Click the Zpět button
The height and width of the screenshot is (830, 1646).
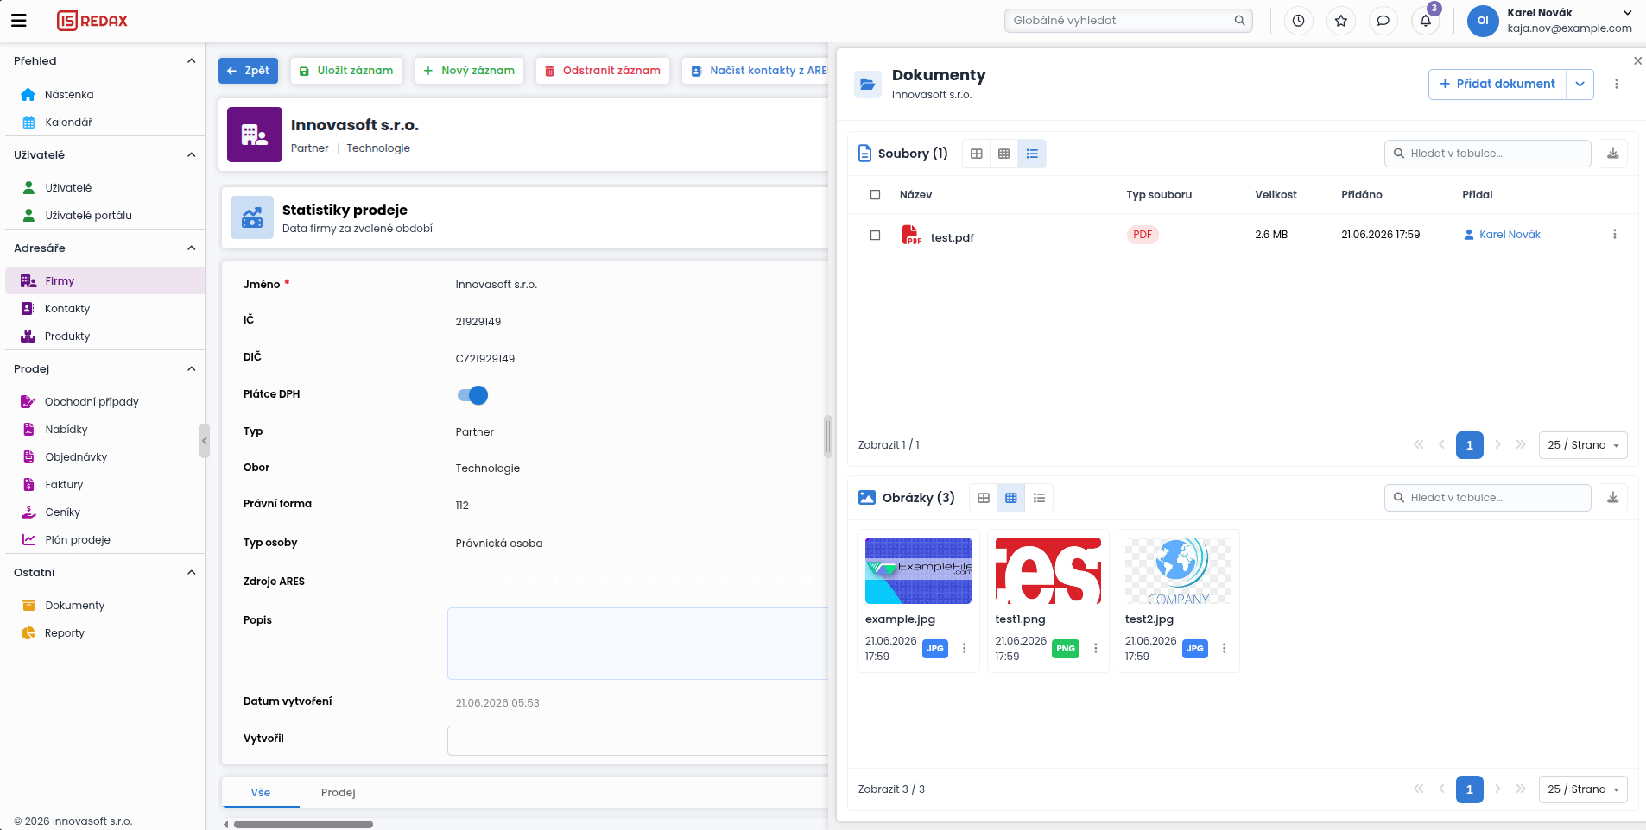click(248, 71)
